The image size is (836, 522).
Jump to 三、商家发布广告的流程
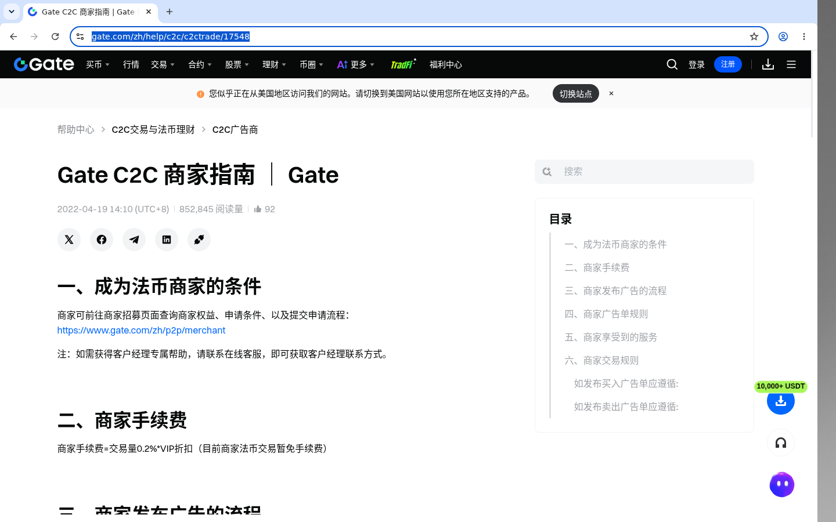615,291
